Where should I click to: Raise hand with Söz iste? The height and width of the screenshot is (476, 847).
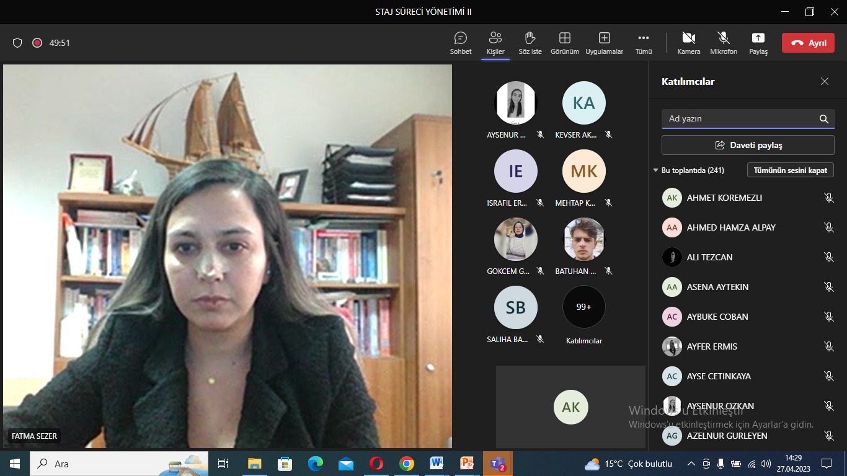(x=530, y=43)
